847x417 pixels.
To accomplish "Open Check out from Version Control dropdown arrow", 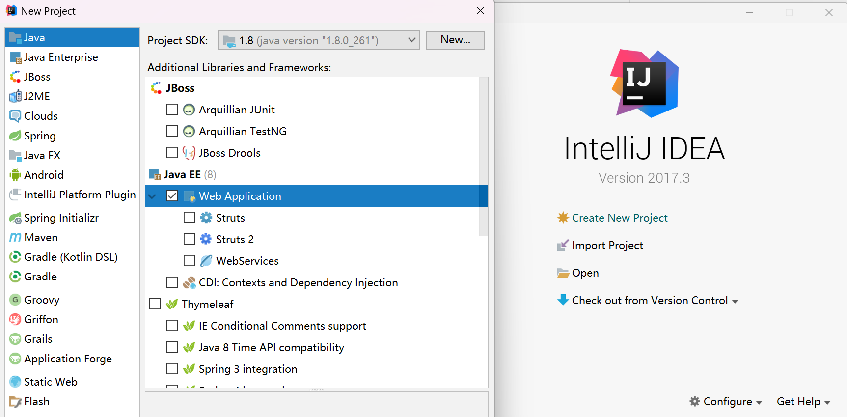I will click(x=735, y=302).
